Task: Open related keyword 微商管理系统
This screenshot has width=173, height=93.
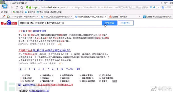Action: 107,78
